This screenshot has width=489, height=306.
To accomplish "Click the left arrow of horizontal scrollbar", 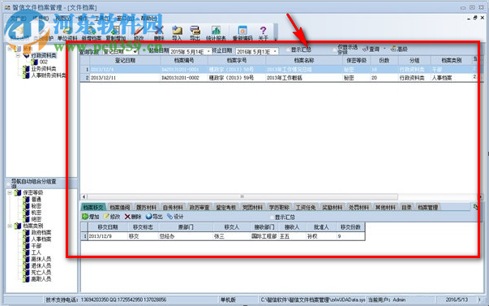I will [x=84, y=196].
